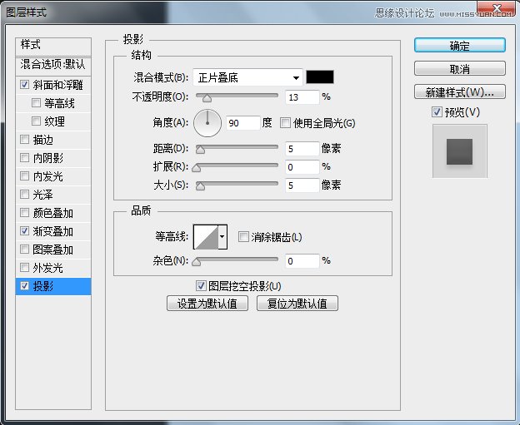Enable the 描边 style checkbox
520x425 pixels.
pos(24,139)
